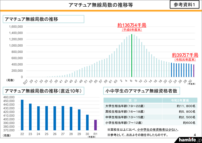Click the (平成6年度末) red annotation
202x143 pixels.
click(132, 30)
